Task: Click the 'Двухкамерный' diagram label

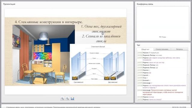Action: pos(113,82)
